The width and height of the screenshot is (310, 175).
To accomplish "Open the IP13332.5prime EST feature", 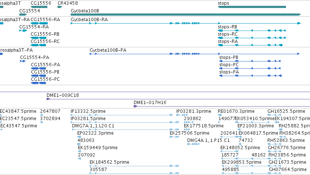I will (122, 115).
